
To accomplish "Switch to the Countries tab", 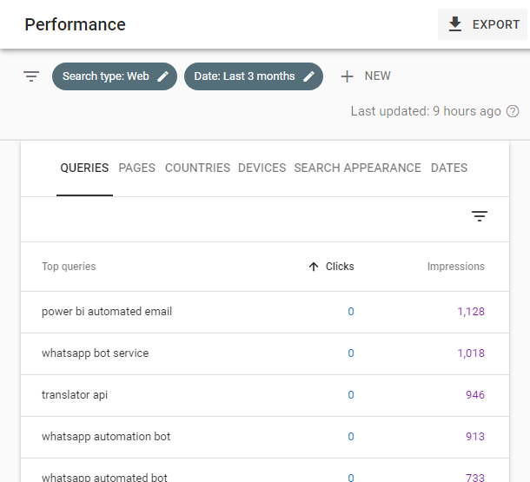I will 197,168.
